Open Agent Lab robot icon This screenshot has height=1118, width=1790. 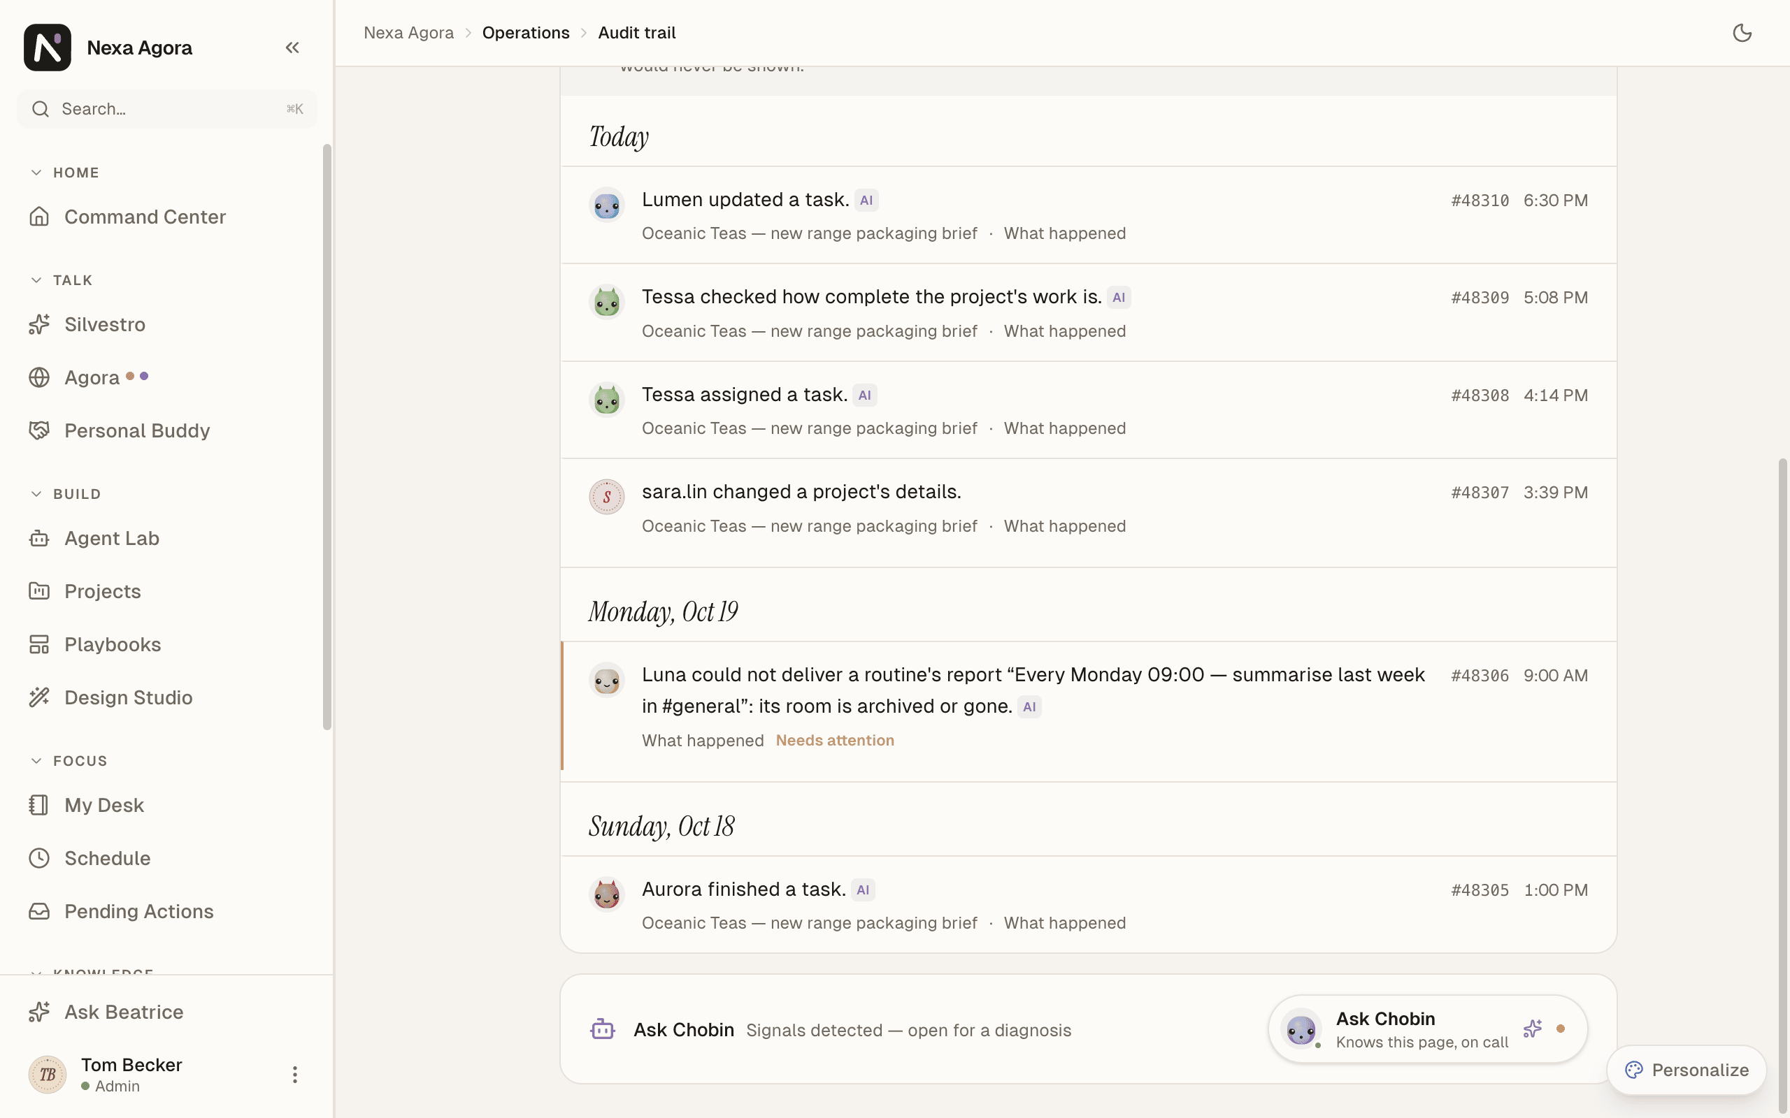tap(39, 538)
